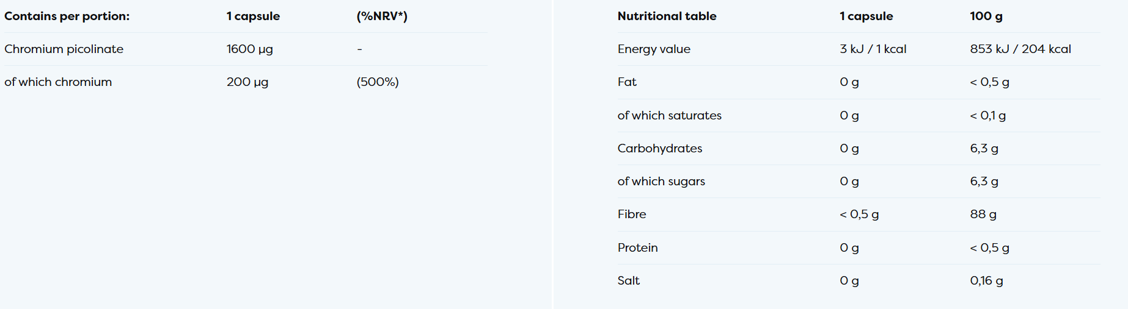Select the '3 kJ / 1 kcal' value

tap(873, 49)
